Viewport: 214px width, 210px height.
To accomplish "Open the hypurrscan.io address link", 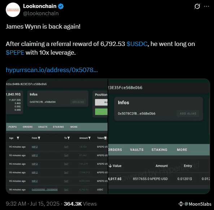I will pyautogui.click(x=52, y=70).
